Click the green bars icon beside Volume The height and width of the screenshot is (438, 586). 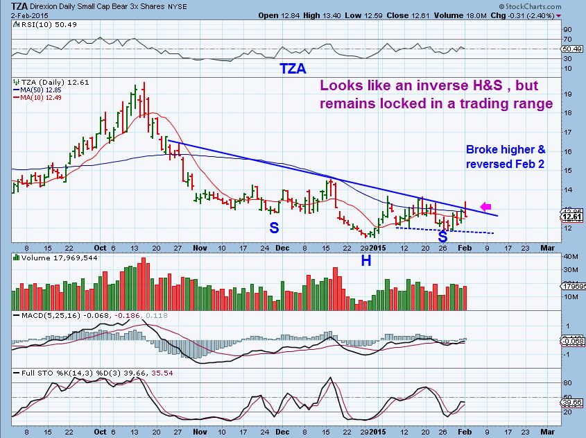(x=16, y=258)
